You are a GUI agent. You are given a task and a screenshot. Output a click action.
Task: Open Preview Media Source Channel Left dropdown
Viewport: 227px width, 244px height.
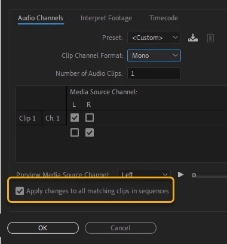pyautogui.click(x=144, y=175)
